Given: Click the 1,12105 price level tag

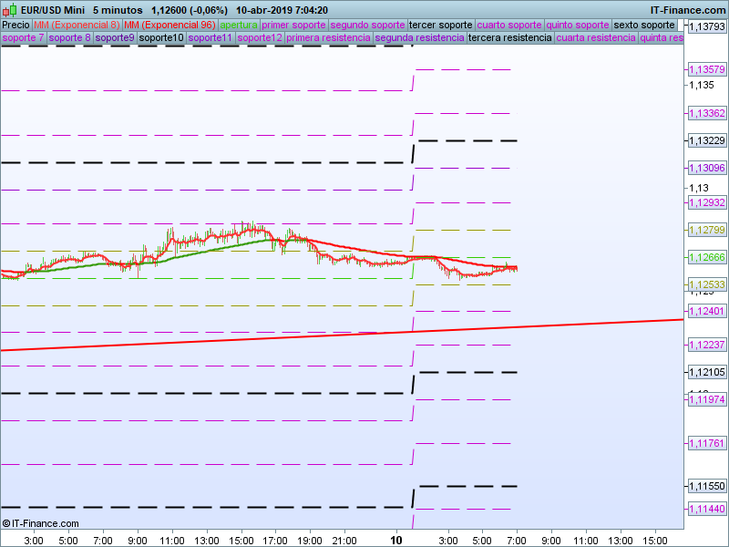Looking at the screenshot, I should 706,372.
